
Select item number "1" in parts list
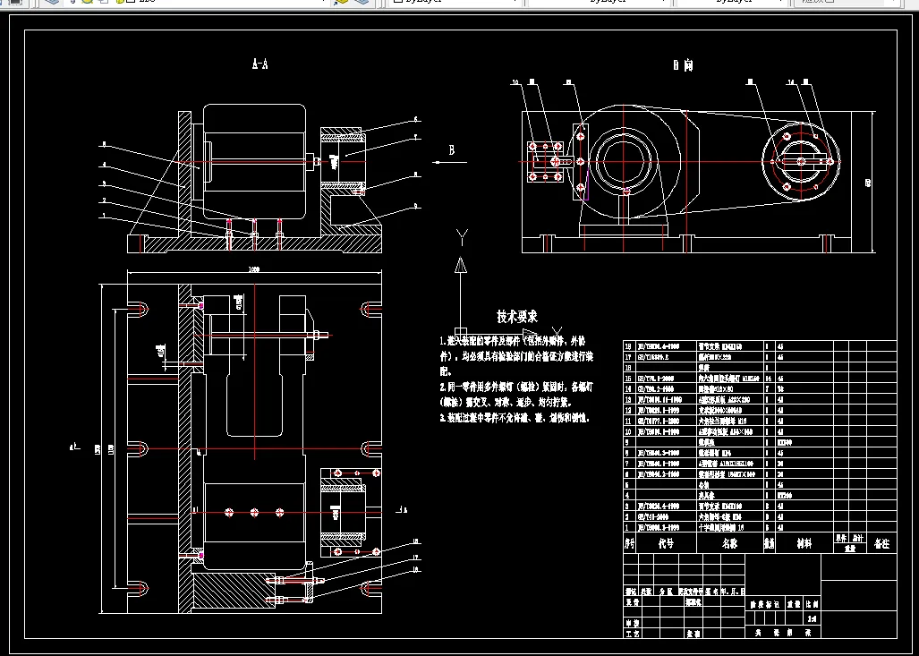[x=627, y=528]
